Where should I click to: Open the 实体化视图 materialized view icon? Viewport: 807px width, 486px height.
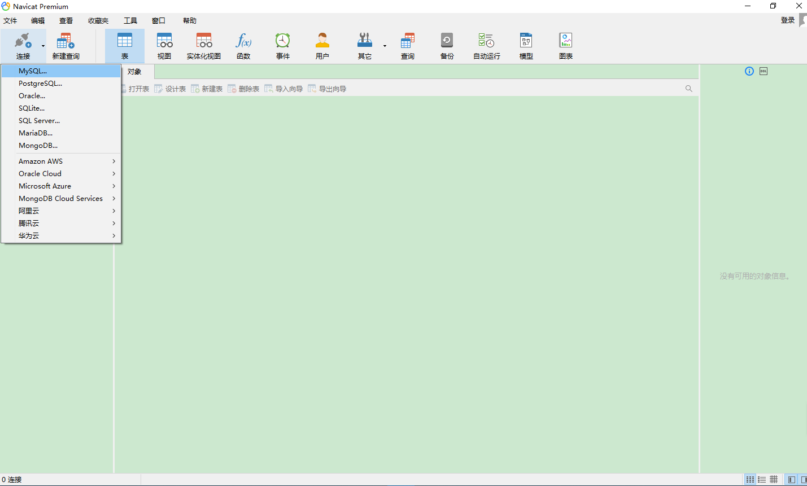204,41
